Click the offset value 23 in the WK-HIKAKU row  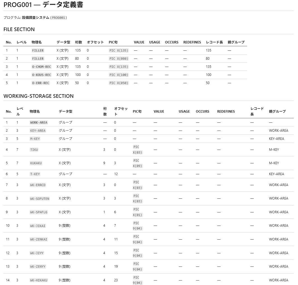tap(116, 280)
